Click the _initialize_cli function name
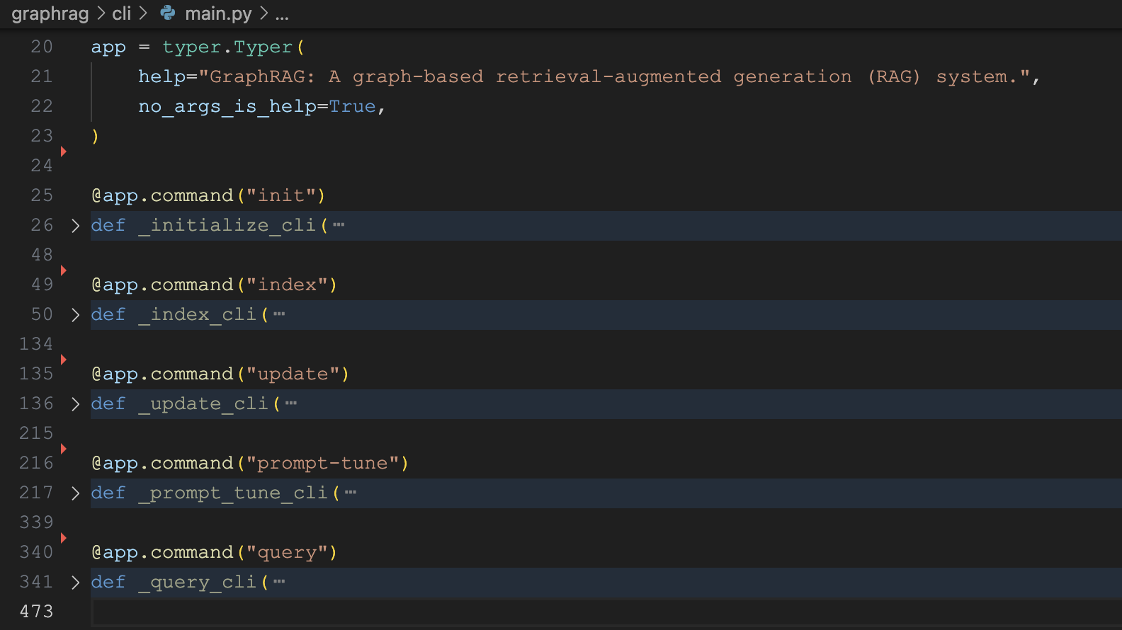1122x630 pixels. 227,226
